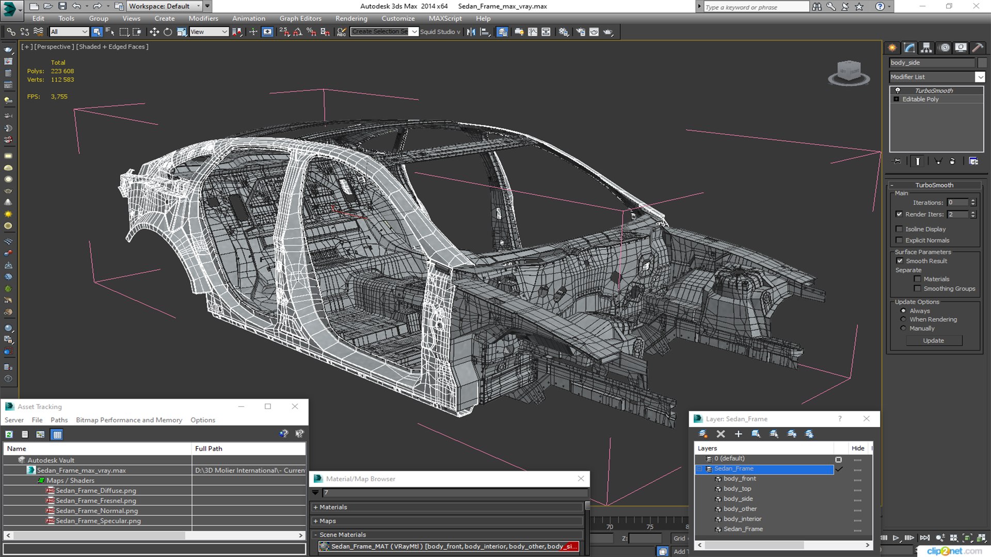Click the Material Browser search field

454,493
